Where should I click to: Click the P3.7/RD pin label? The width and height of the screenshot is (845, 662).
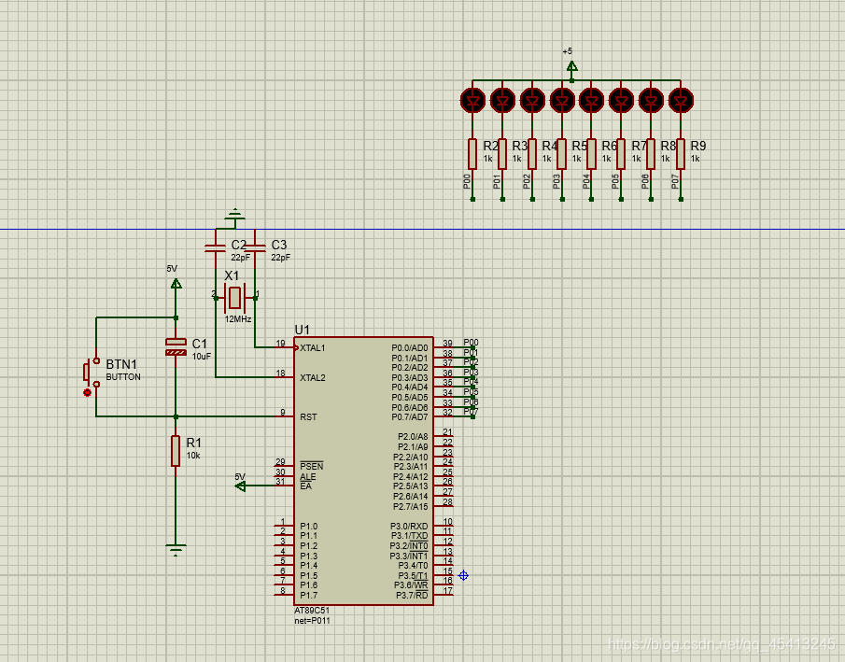click(x=412, y=595)
